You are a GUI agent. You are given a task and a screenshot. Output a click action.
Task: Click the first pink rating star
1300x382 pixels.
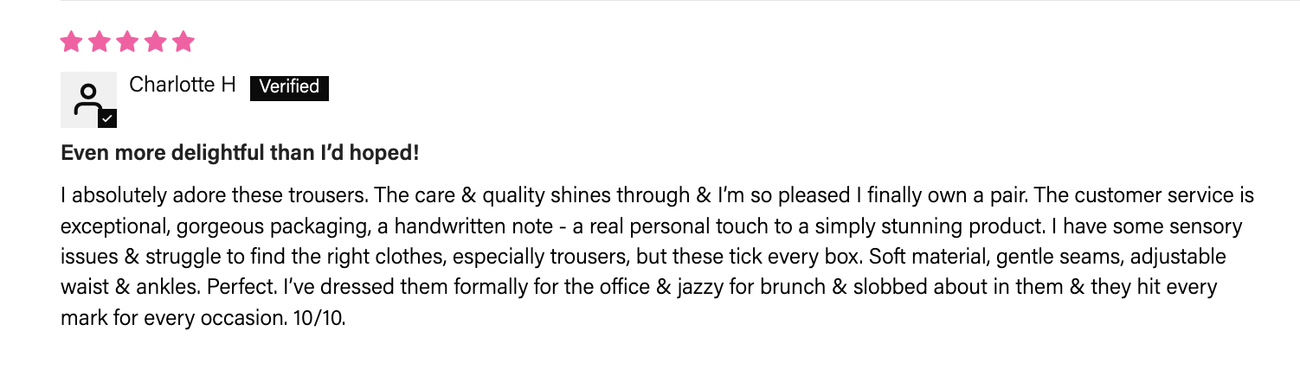(71, 41)
